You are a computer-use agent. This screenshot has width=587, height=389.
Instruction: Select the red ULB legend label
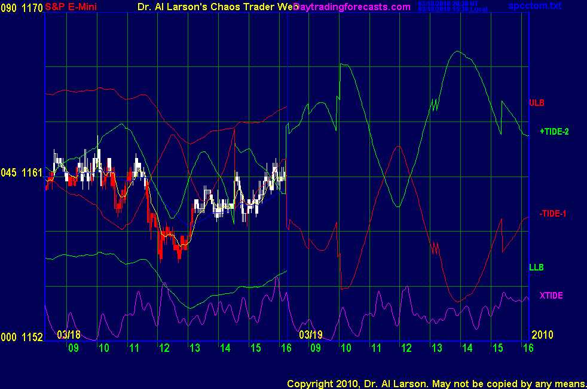pos(536,103)
